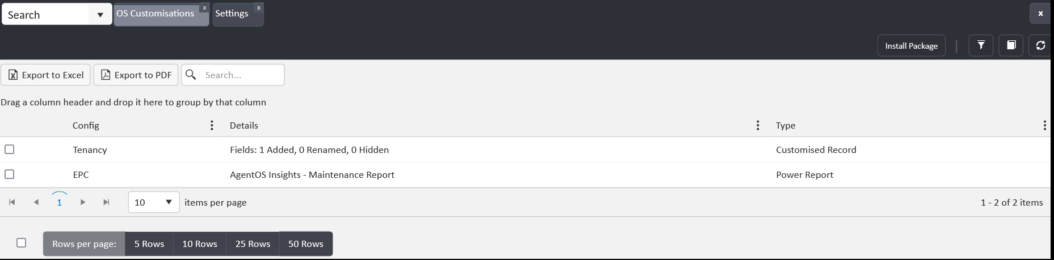Tick the Tenancy row checkbox
This screenshot has width=1054, height=260.
pos(10,150)
